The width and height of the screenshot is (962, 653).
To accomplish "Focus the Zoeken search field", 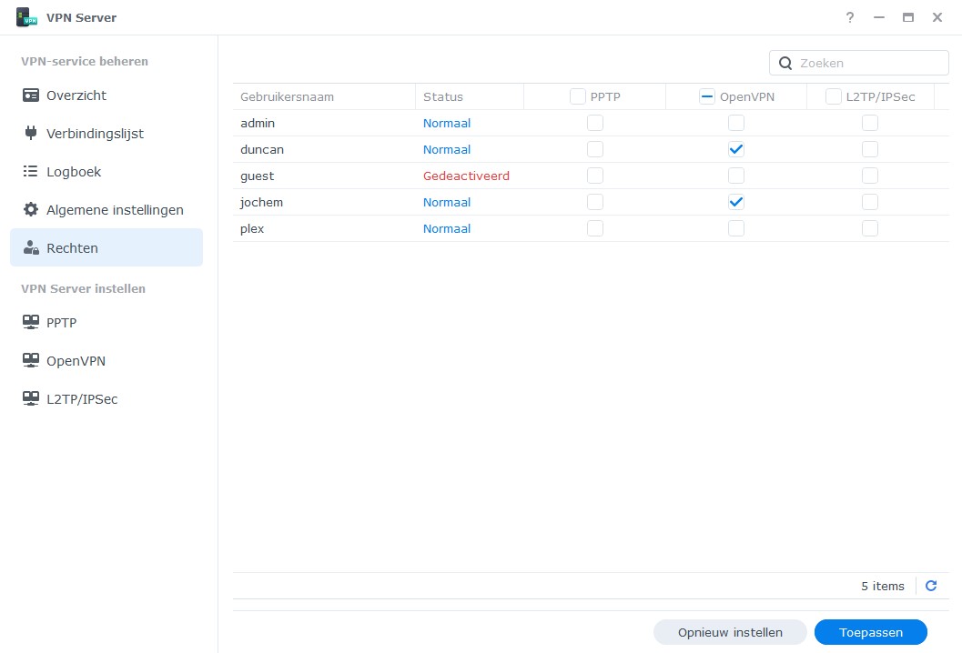I will pyautogui.click(x=859, y=63).
